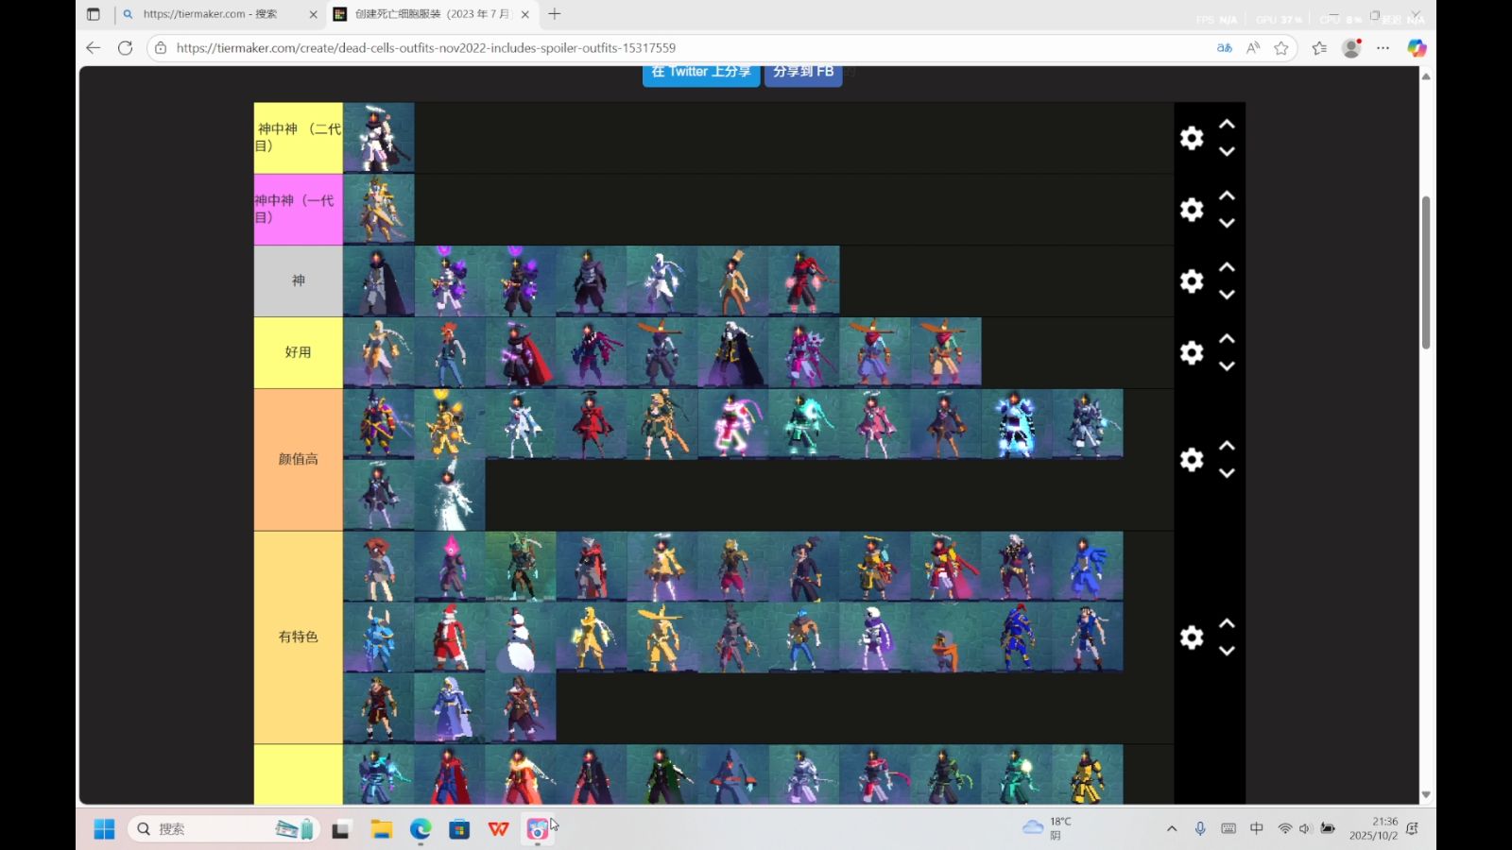Refresh the current page
The image size is (1512, 850).
pos(125,48)
